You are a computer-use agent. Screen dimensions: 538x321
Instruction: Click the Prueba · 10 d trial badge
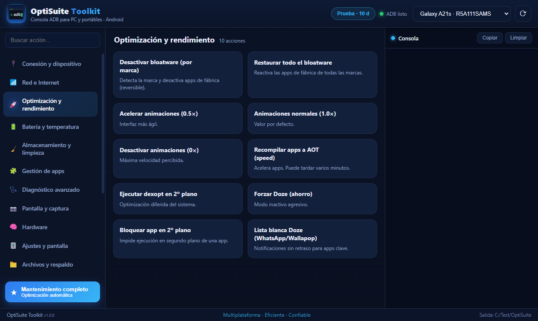353,14
